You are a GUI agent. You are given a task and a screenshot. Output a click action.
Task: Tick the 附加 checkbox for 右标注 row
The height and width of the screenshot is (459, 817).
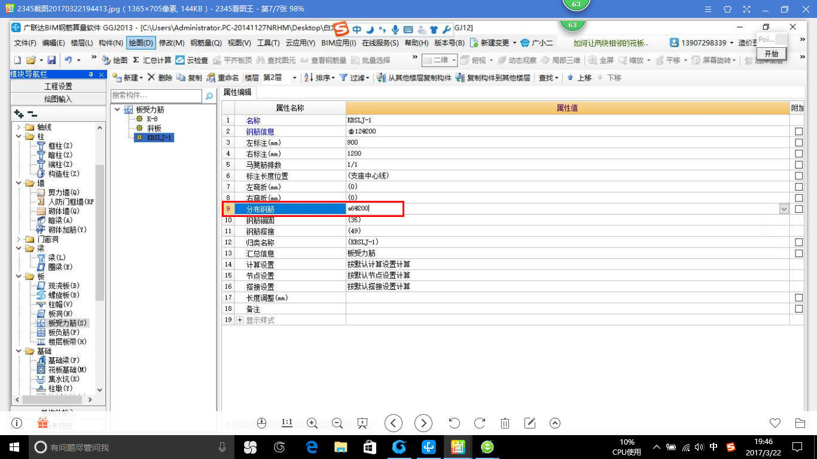coord(798,154)
